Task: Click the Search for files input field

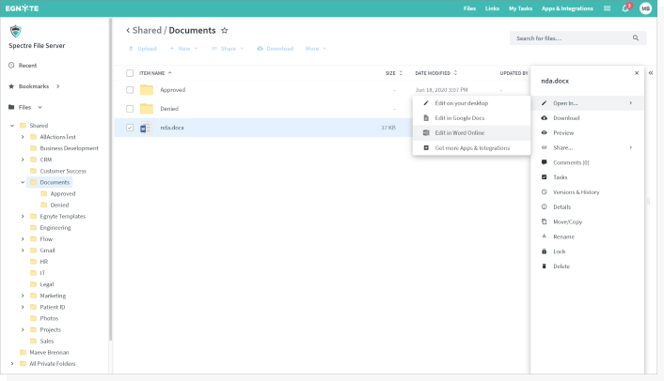Action: coord(569,38)
